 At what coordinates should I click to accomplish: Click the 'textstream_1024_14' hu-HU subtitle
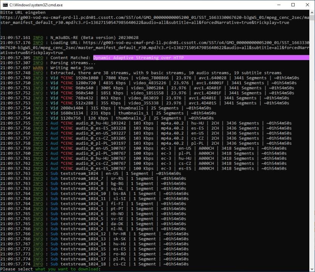tap(94, 244)
